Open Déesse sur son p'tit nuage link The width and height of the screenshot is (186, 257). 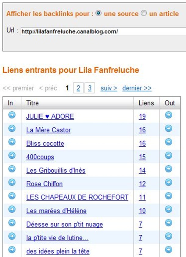coord(64,224)
